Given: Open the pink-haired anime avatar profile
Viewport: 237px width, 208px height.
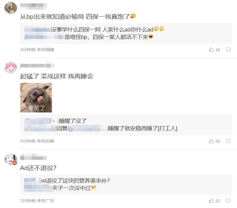Looking at the screenshot, I should [10, 68].
